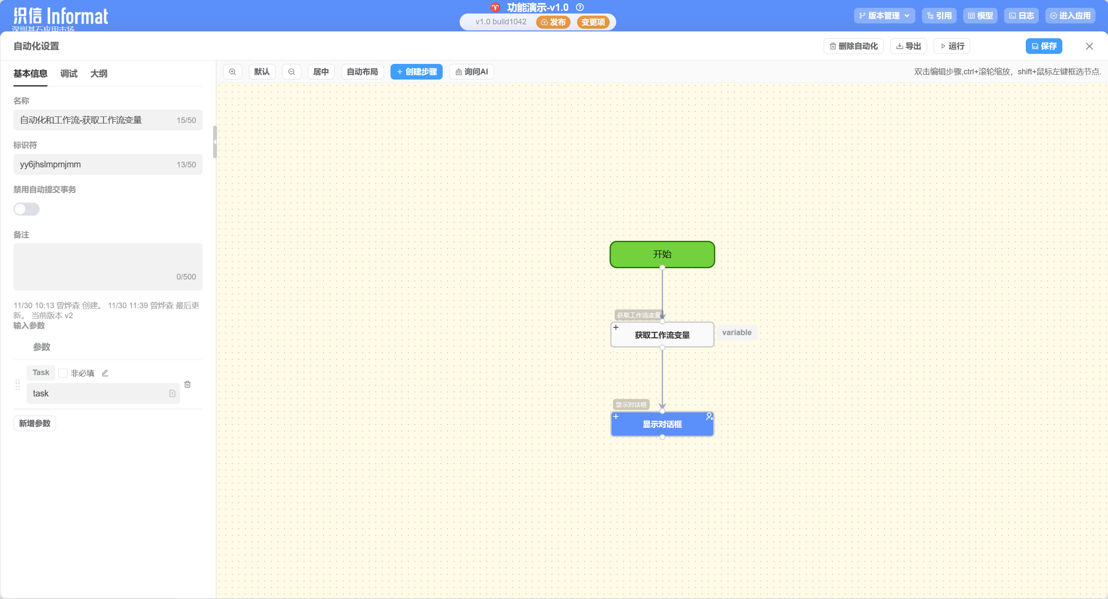The image size is (1108, 599).
Task: Open the 版本管理 dropdown
Action: coord(884,16)
